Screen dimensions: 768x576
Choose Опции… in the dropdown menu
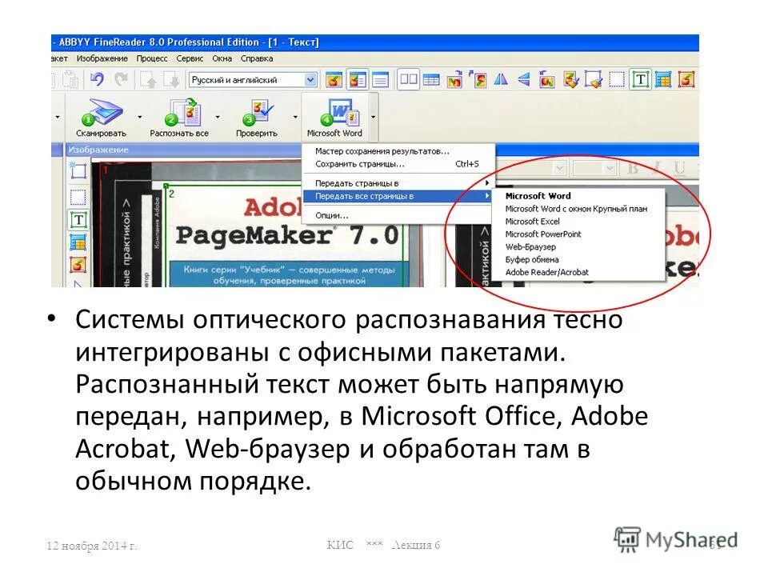point(398,215)
